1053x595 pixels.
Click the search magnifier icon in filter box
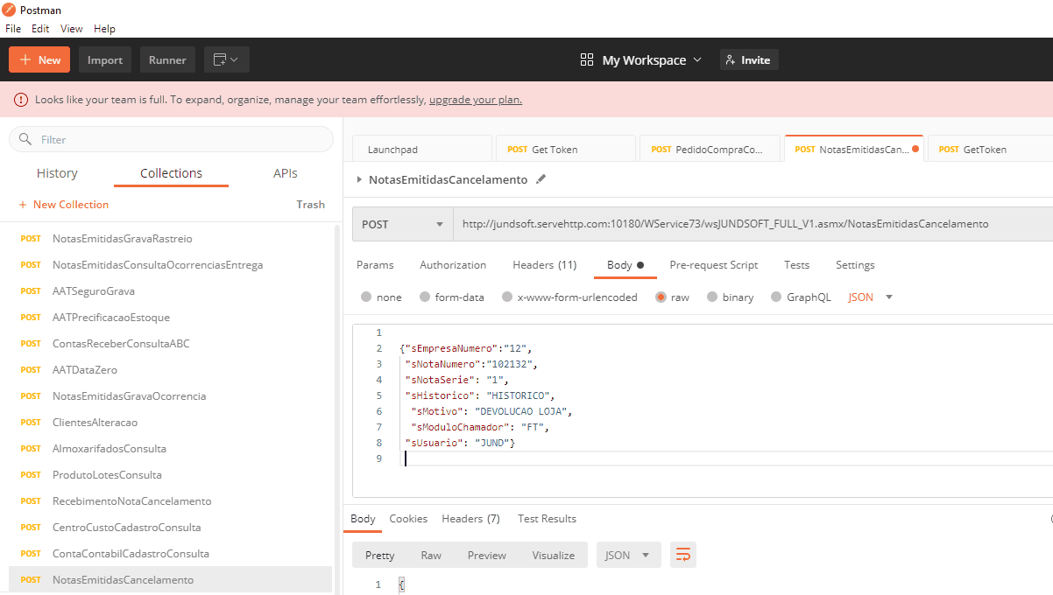coord(25,139)
